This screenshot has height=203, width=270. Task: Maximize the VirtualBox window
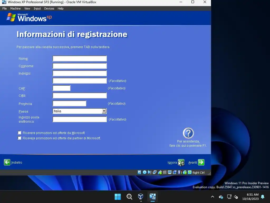pos(193,2)
